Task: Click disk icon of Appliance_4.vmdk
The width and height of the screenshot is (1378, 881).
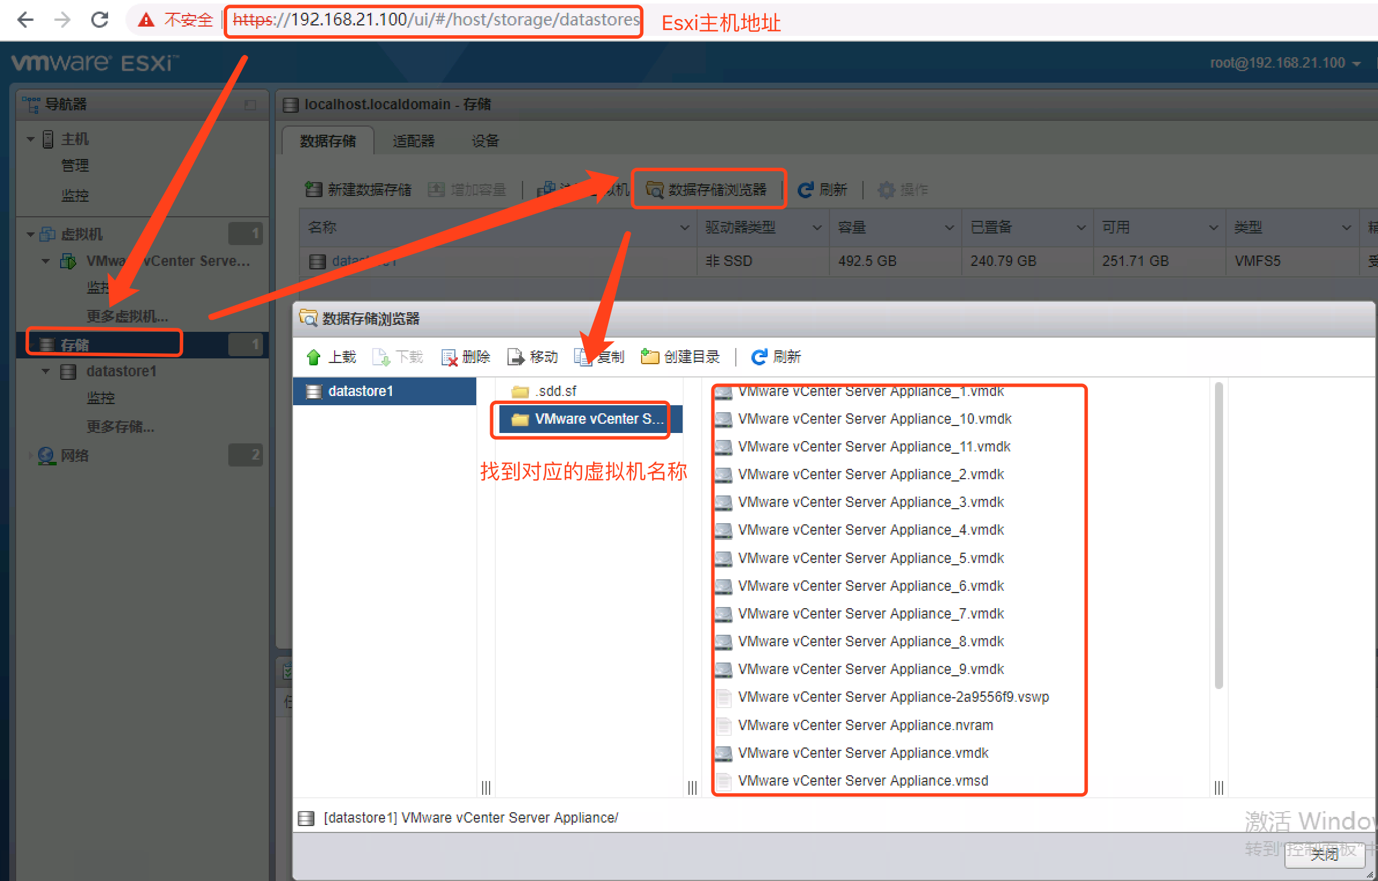Action: click(x=724, y=530)
